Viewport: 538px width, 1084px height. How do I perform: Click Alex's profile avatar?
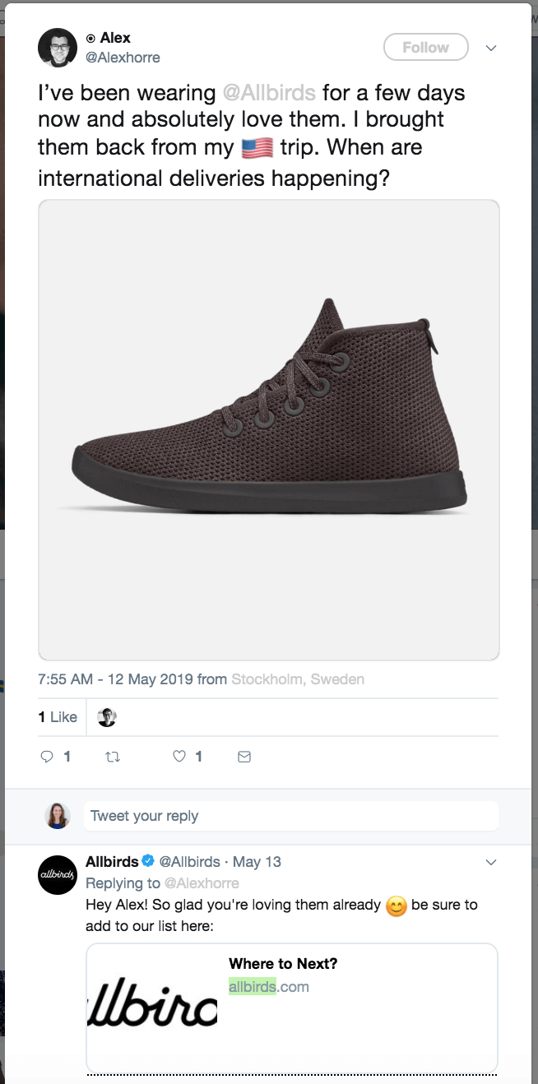[x=57, y=48]
